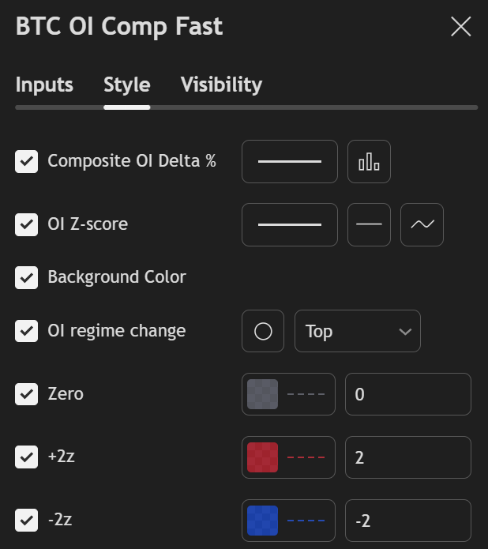Uncheck the +2z level checkbox
Screen dimensions: 488x549
tap(26, 457)
